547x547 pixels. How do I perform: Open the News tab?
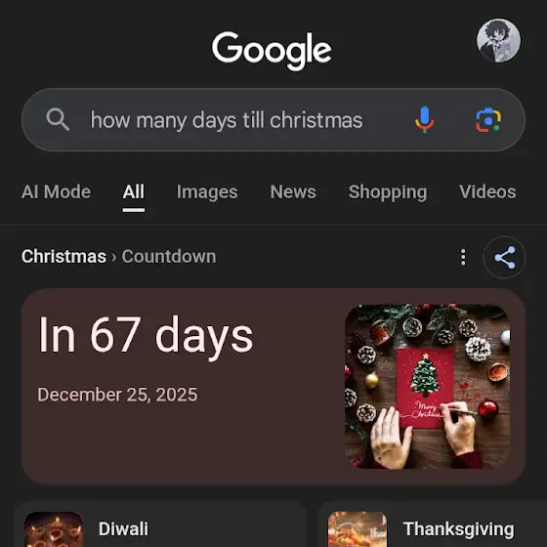click(x=293, y=191)
